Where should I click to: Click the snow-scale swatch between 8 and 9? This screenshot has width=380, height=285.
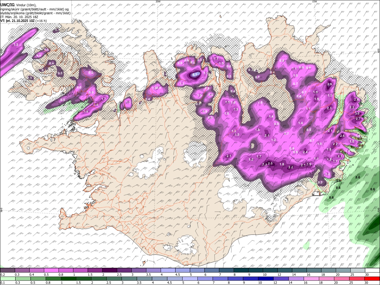[241, 270]
